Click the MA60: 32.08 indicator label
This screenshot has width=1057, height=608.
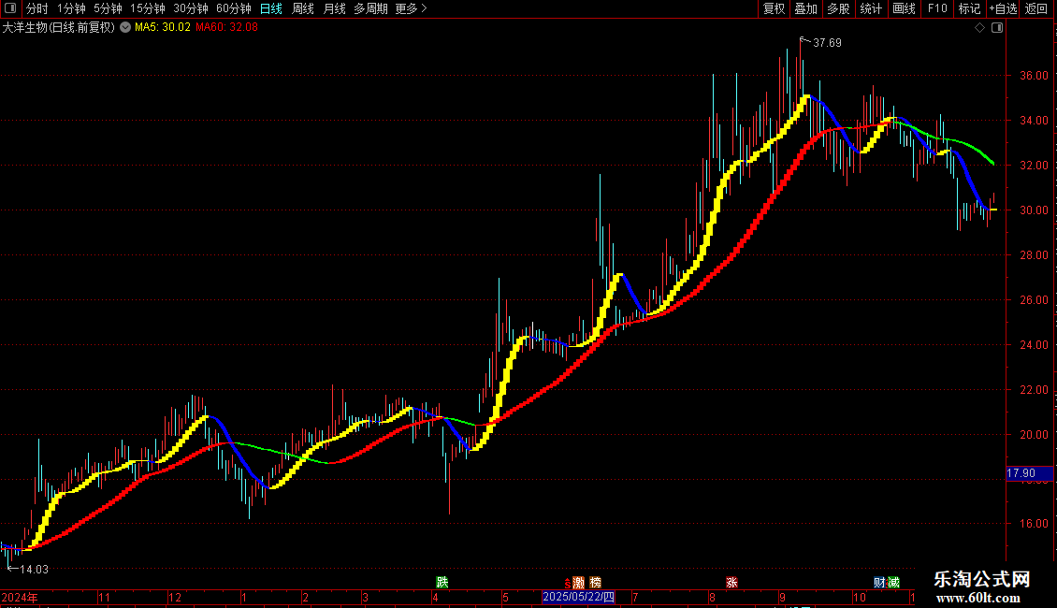click(x=226, y=27)
